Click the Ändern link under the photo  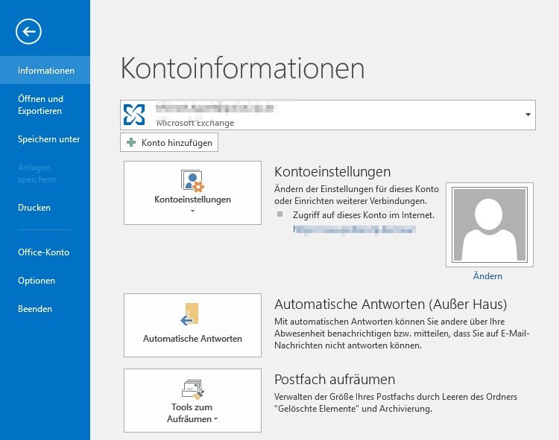point(487,276)
